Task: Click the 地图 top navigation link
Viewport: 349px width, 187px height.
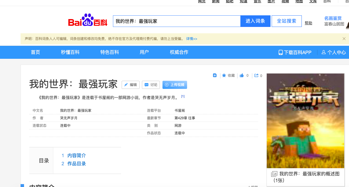Action: 299,1
